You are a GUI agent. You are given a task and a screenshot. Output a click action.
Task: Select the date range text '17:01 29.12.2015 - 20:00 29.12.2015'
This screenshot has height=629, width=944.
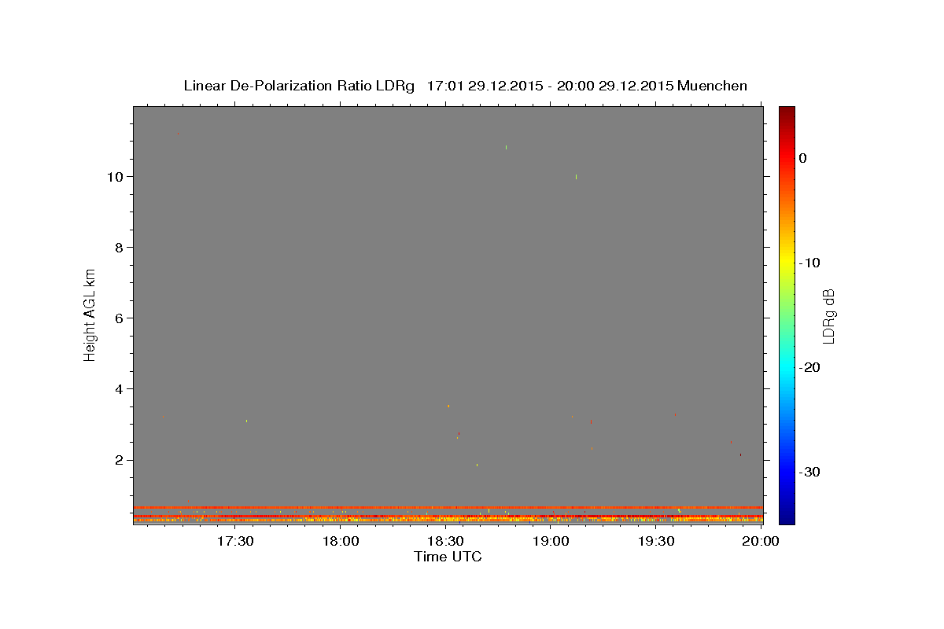tap(550, 86)
